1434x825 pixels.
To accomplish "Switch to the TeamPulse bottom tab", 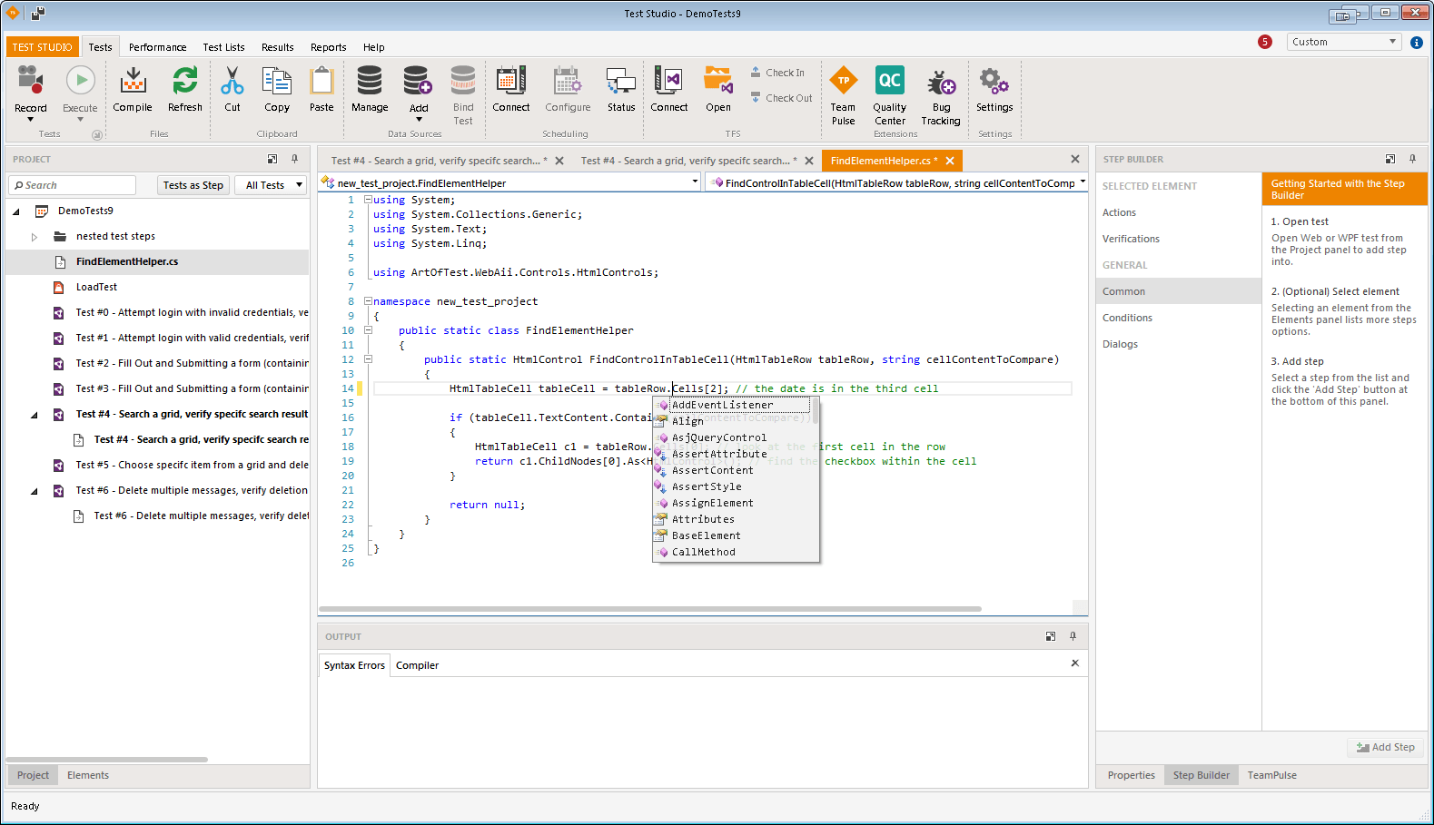I will pos(1271,775).
